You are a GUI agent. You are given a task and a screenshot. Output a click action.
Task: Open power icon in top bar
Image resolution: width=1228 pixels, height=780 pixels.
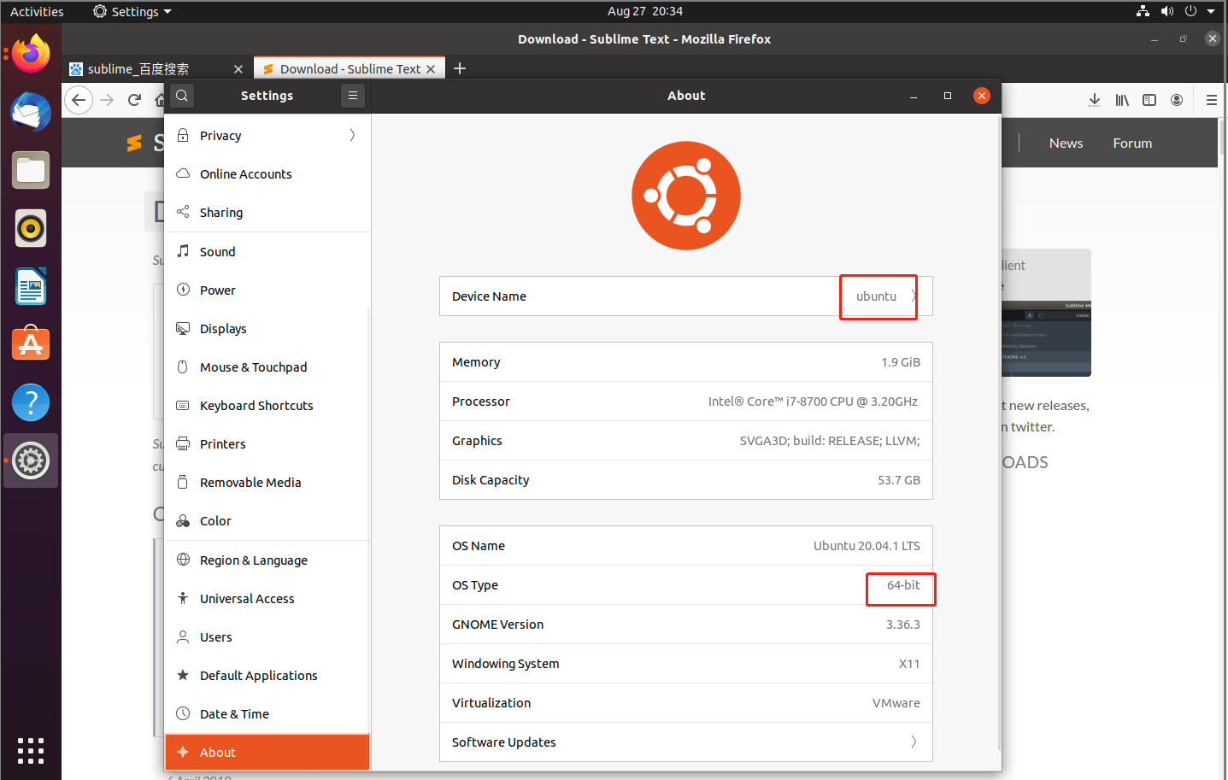click(x=1190, y=11)
